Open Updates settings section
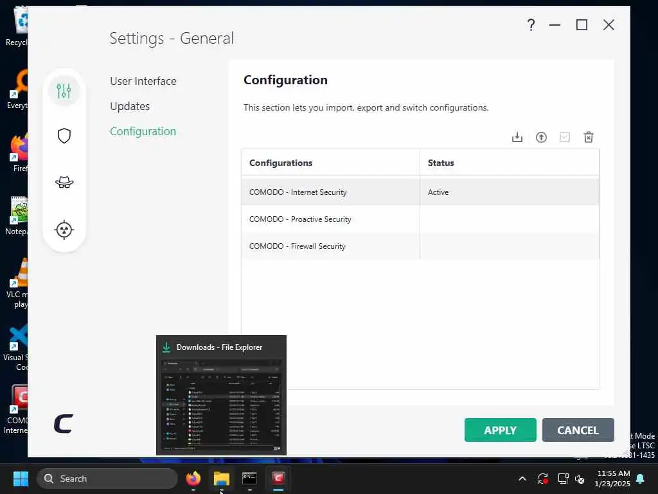Viewport: 658px width, 494px height. (x=130, y=106)
